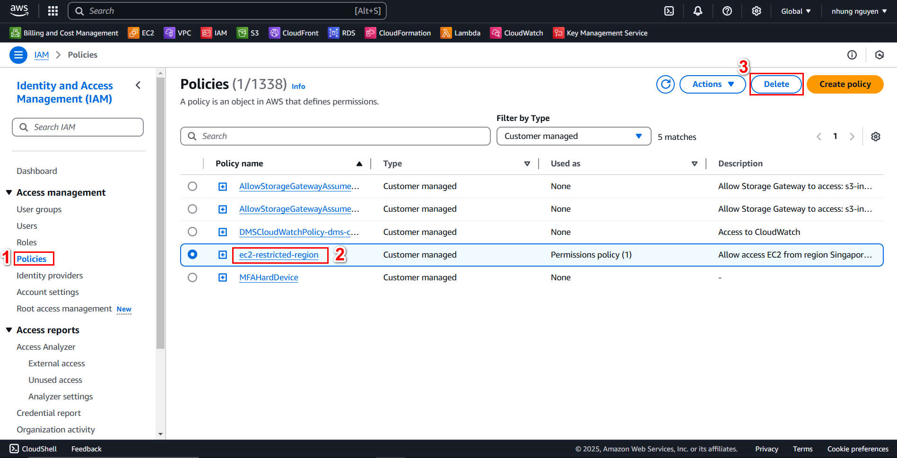Viewport: 897px width, 458px height.
Task: Click the Create policy button
Action: [845, 84]
